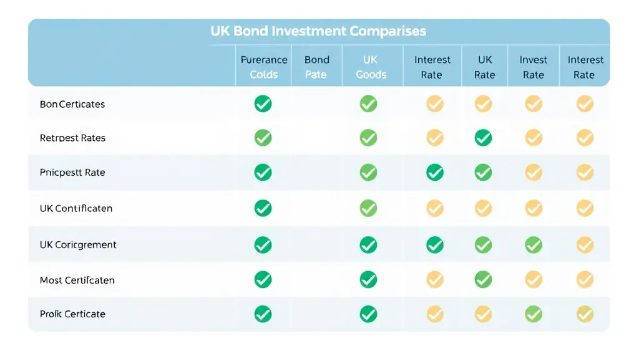Select the Furerance Colds column header
The height and width of the screenshot is (359, 639).
coord(264,67)
